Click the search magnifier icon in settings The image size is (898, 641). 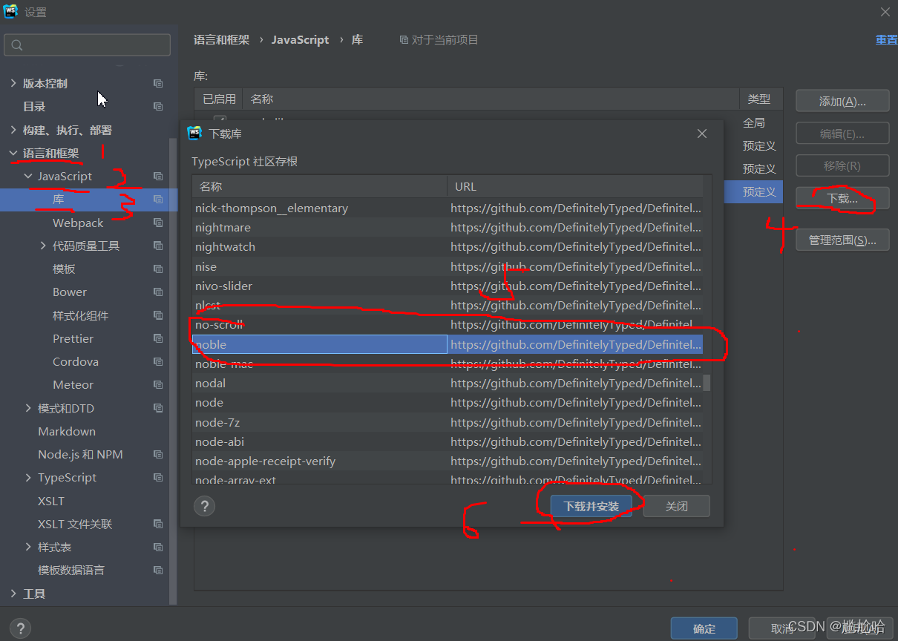click(18, 45)
